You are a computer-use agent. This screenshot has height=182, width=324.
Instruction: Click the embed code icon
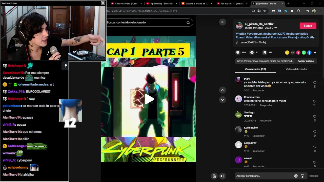(293, 53)
